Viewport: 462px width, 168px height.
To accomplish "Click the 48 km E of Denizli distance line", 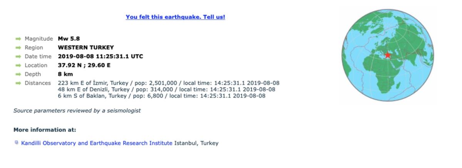I will tap(166, 89).
